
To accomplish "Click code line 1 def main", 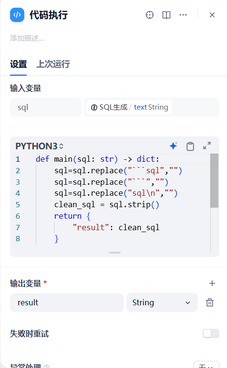I will [97, 159].
